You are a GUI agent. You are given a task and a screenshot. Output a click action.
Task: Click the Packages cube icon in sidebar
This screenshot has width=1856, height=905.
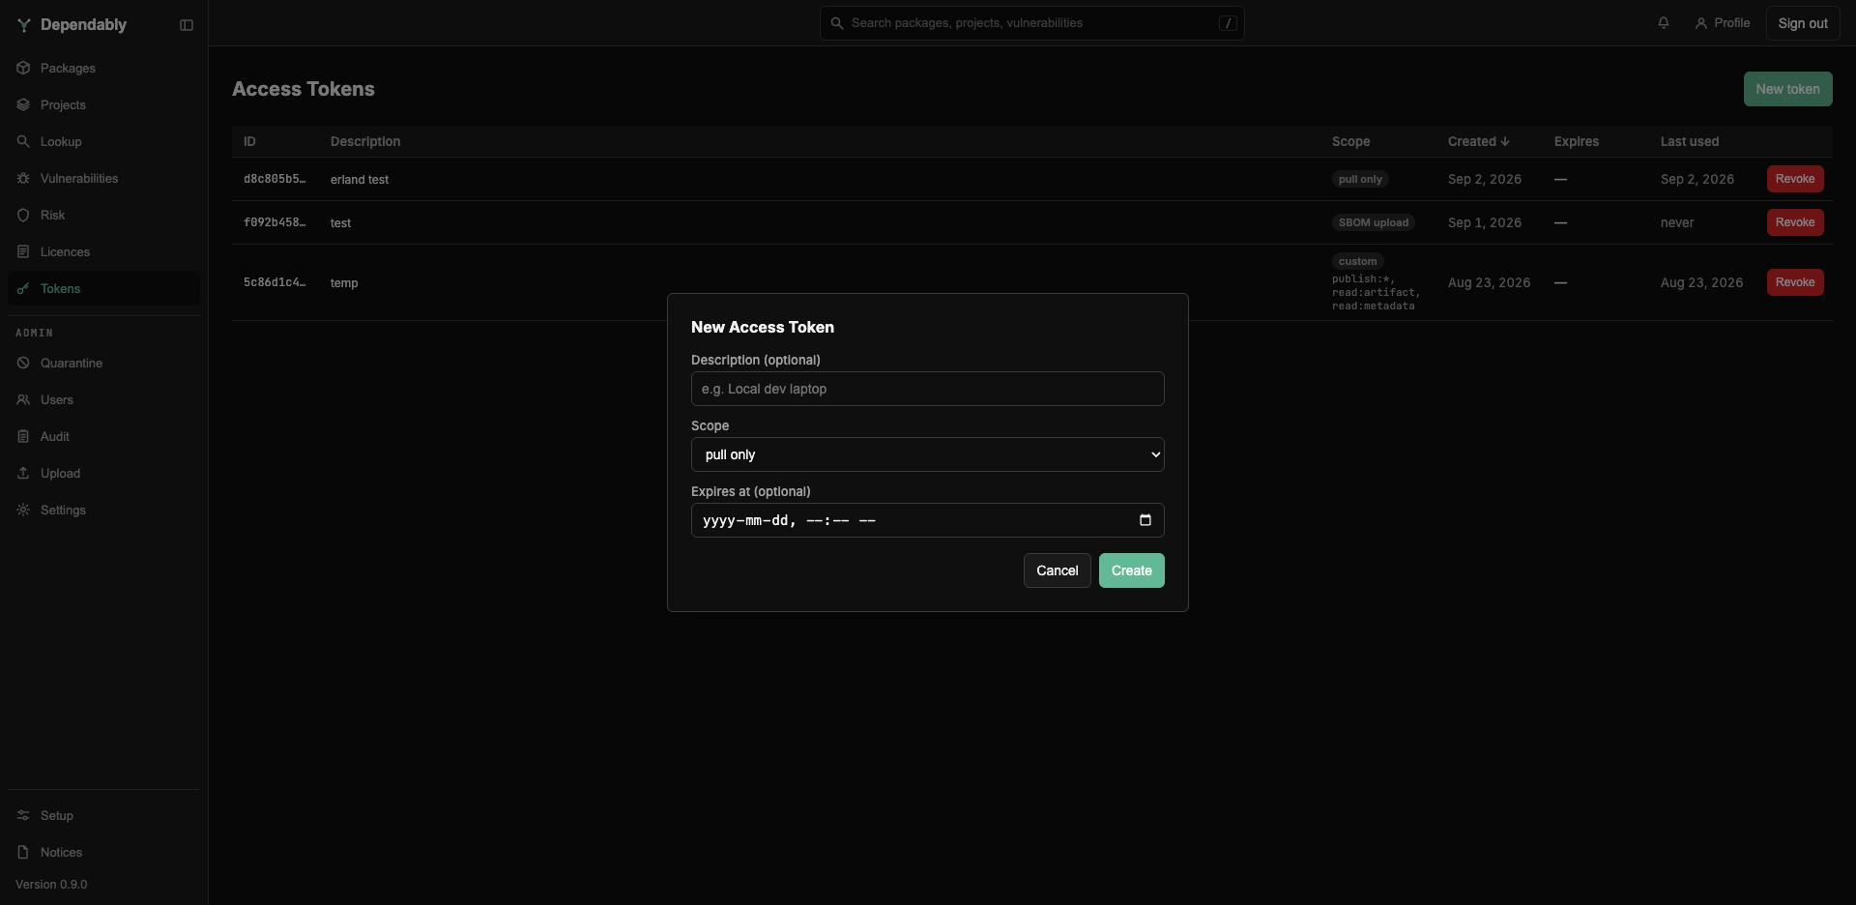tap(23, 69)
